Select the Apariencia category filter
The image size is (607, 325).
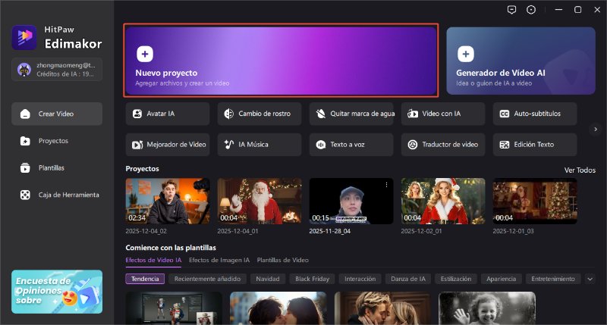[502, 279]
